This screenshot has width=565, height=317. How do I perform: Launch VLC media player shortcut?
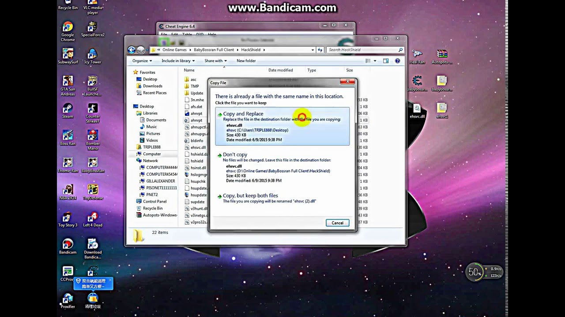(x=92, y=7)
